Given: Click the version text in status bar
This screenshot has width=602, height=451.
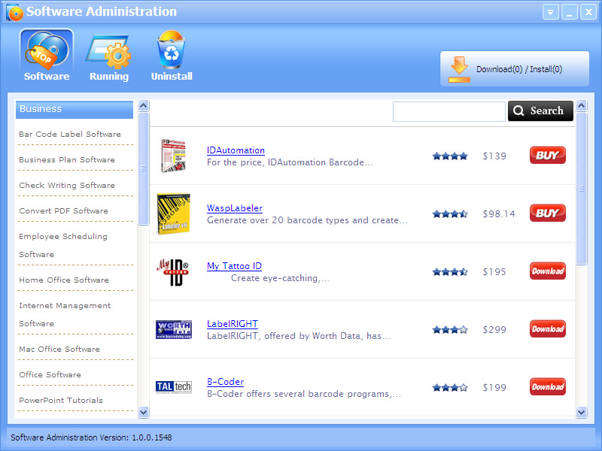Looking at the screenshot, I should (91, 437).
